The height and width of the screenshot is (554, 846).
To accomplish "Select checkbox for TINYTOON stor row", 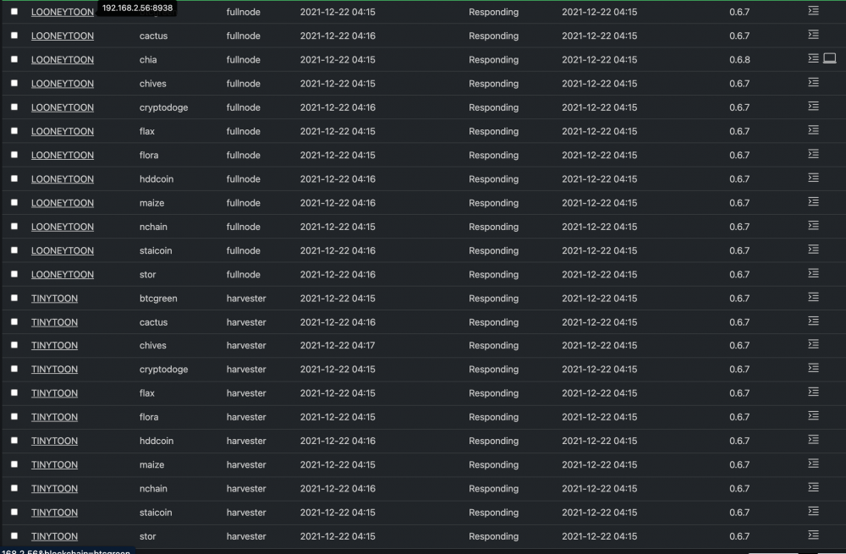I will click(14, 536).
